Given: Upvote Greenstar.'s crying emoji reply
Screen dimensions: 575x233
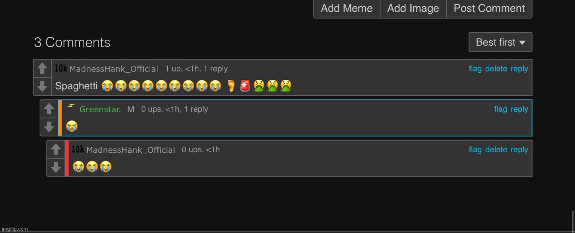Looking at the screenshot, I should pos(49,109).
